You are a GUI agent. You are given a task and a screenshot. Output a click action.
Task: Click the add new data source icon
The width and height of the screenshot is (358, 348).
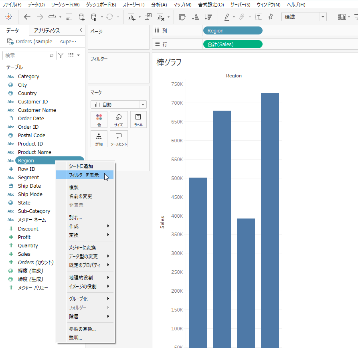point(81,17)
